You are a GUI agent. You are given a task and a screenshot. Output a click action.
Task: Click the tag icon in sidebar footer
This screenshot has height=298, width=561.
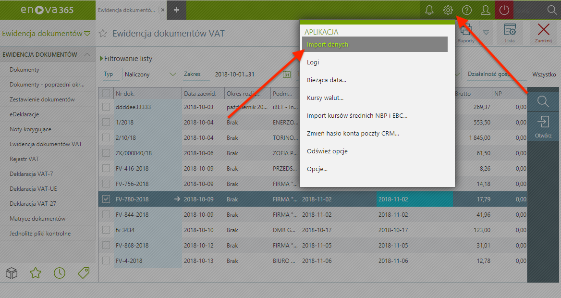pos(84,273)
